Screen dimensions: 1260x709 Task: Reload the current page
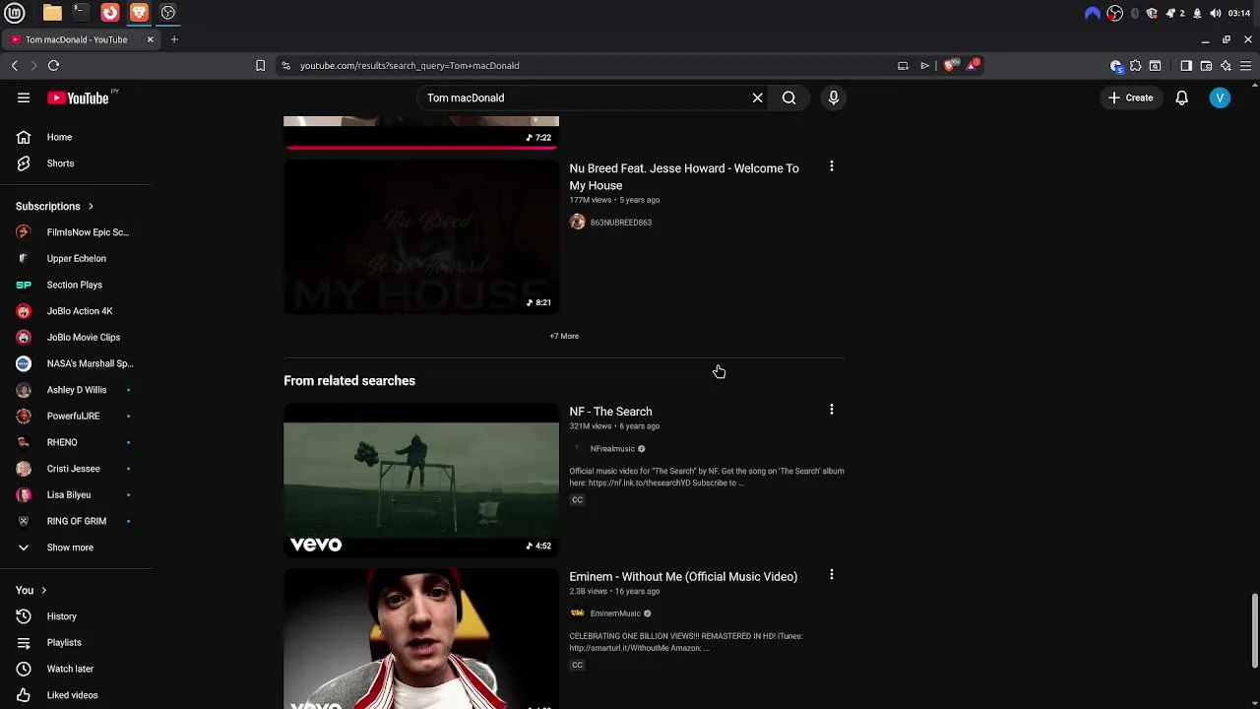point(53,66)
